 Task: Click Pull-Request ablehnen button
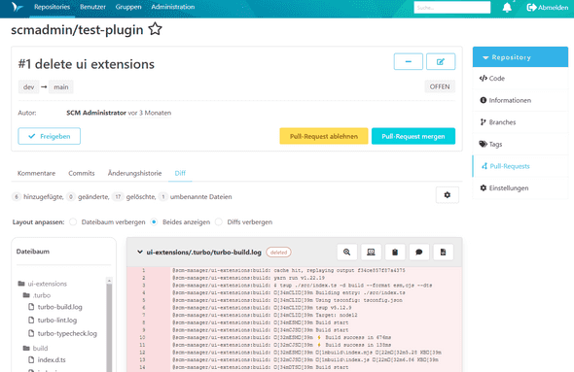coord(324,136)
